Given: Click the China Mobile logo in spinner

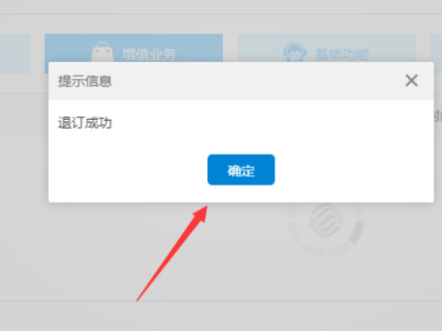Looking at the screenshot, I should (326, 220).
